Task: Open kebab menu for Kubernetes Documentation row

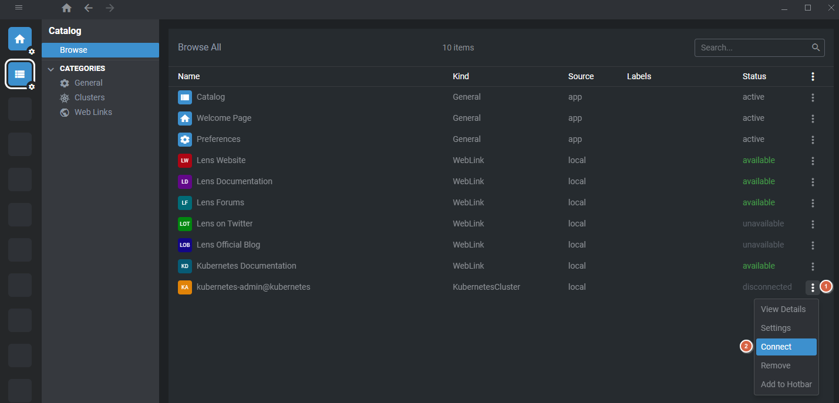Action: tap(813, 266)
